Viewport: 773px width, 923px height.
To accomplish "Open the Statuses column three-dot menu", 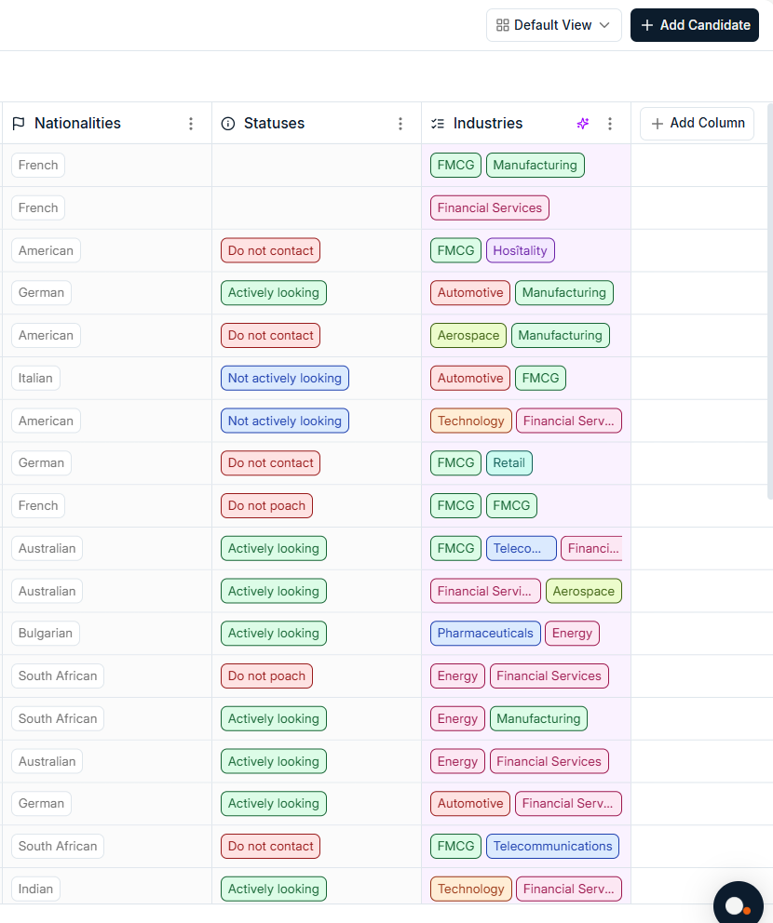I will point(400,123).
